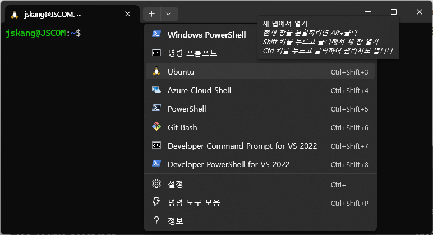Close the terminal window
Image resolution: width=433 pixels, height=235 pixels.
pyautogui.click(x=419, y=12)
